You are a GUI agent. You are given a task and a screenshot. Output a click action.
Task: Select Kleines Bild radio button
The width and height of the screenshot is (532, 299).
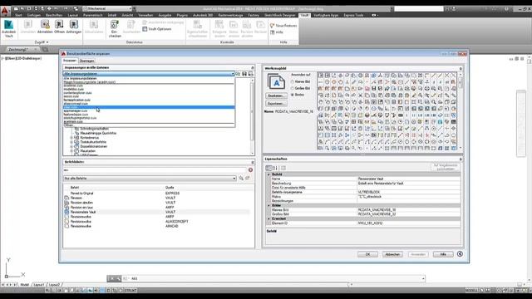pos(292,81)
